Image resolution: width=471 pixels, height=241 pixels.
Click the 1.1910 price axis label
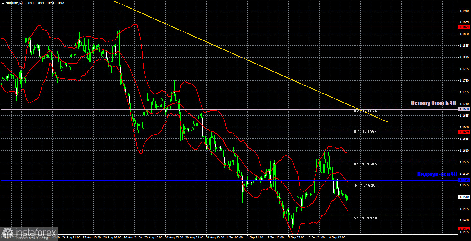point(464,11)
